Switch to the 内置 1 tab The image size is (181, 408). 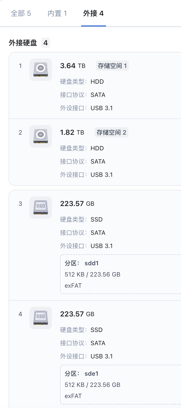(x=57, y=13)
